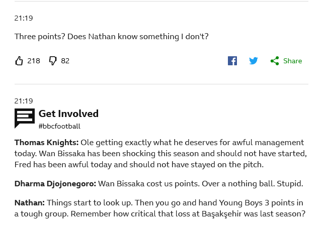
Task: Click the Thomas Knights commenter name
Action: (x=46, y=143)
